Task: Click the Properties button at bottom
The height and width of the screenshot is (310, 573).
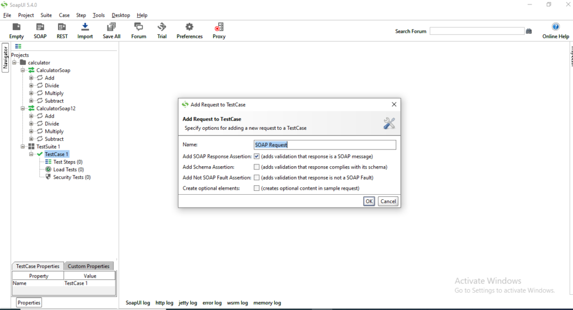Action: point(29,303)
